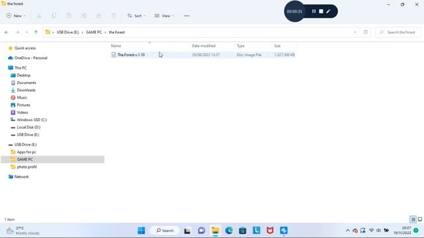Switch to large thumbnails view icon

420,219
